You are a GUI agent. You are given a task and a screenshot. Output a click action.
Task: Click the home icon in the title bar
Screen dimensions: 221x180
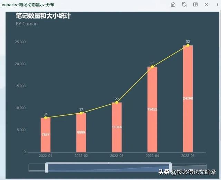(x=173, y=4)
